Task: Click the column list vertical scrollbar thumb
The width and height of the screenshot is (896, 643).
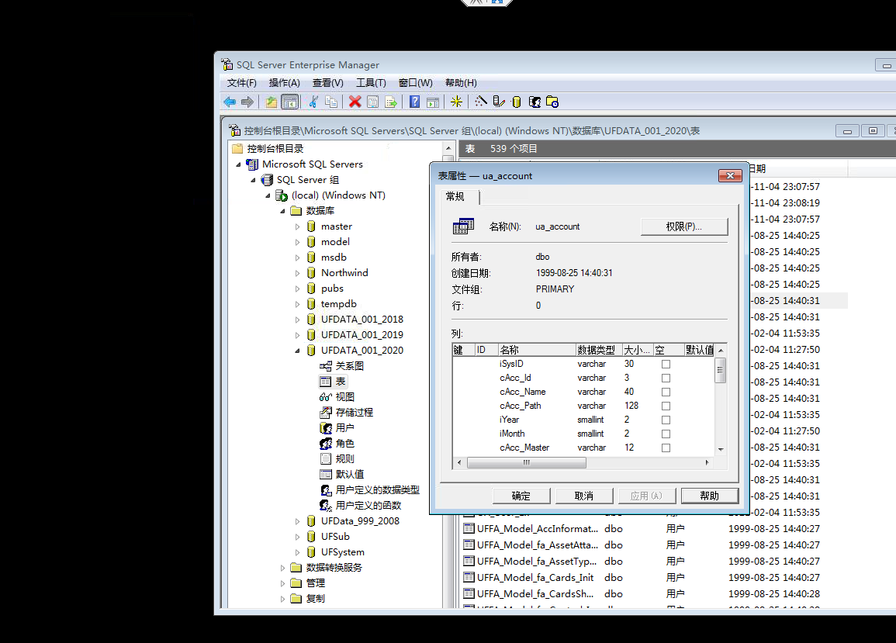Action: point(721,370)
